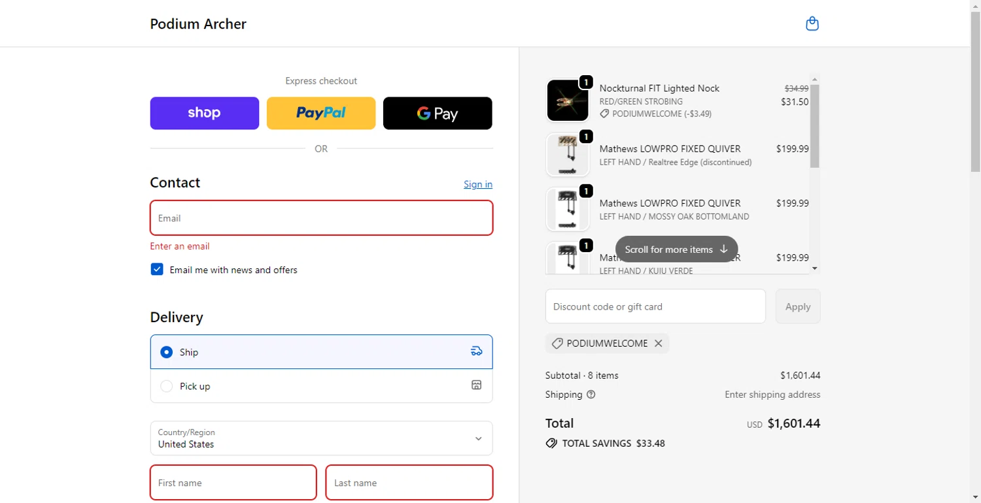Click the total savings tag icon
The width and height of the screenshot is (981, 503).
[551, 444]
